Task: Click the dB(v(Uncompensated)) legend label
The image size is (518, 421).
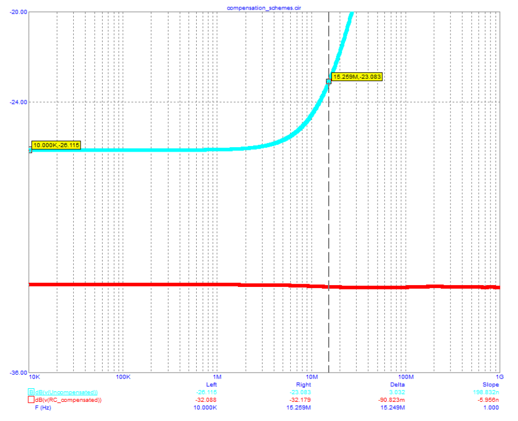Action: tap(67, 392)
